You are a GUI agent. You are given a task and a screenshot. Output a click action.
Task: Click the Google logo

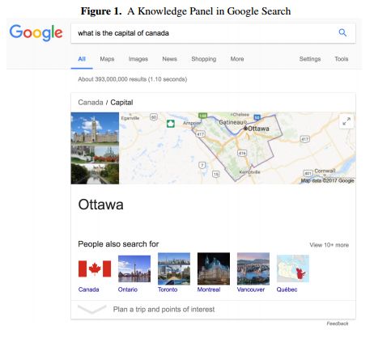click(36, 33)
